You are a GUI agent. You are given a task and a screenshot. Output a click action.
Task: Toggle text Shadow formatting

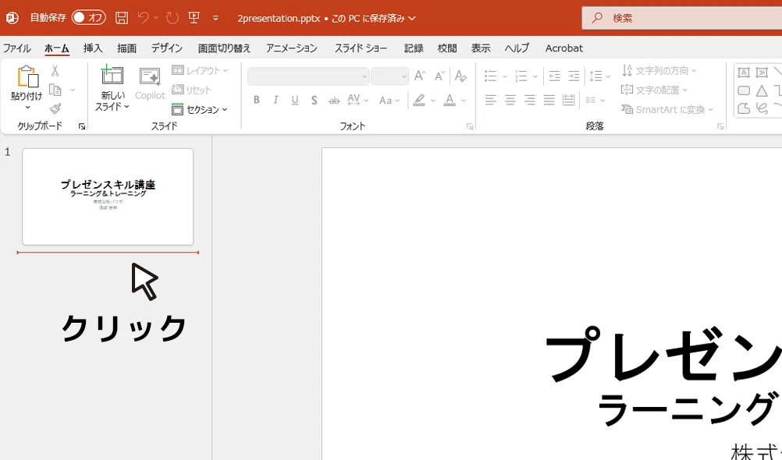[315, 100]
